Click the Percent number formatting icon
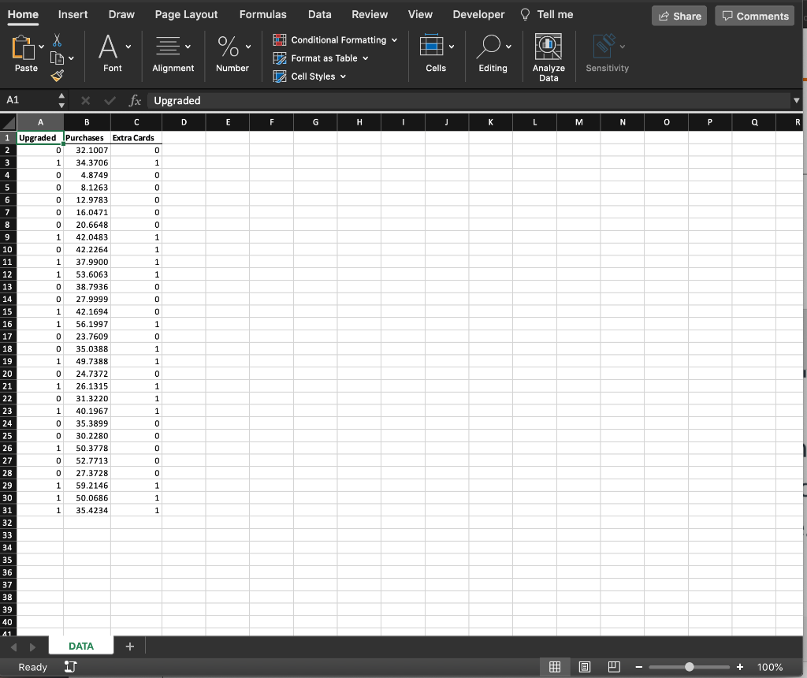 click(x=228, y=47)
